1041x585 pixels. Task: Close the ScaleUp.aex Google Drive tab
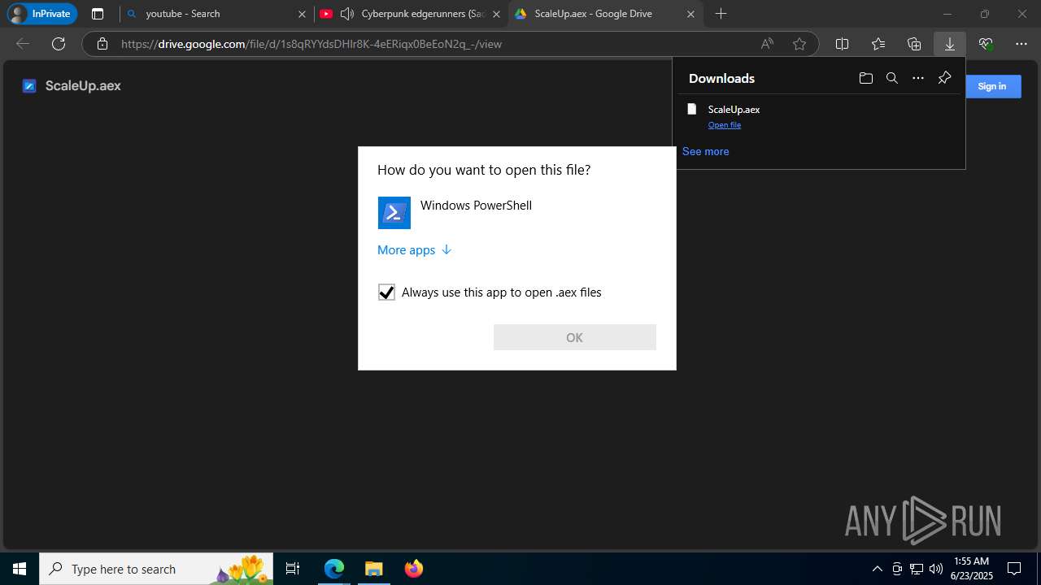pos(690,14)
